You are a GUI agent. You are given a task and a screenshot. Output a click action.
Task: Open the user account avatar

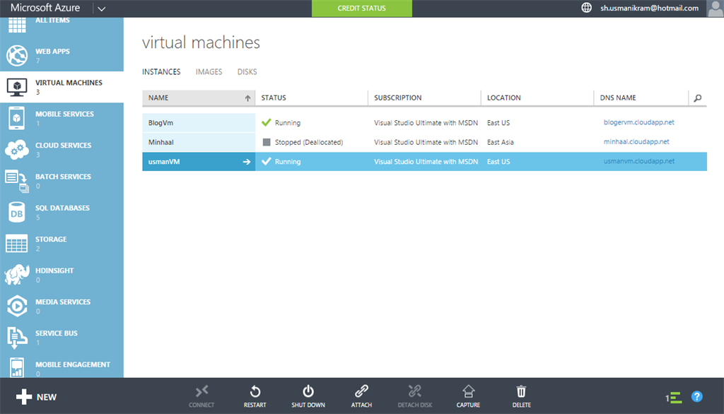(716, 8)
